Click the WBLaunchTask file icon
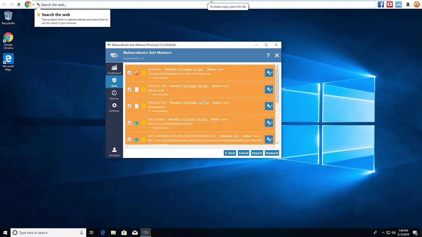This screenshot has height=237, width=422. pyautogui.click(x=136, y=90)
